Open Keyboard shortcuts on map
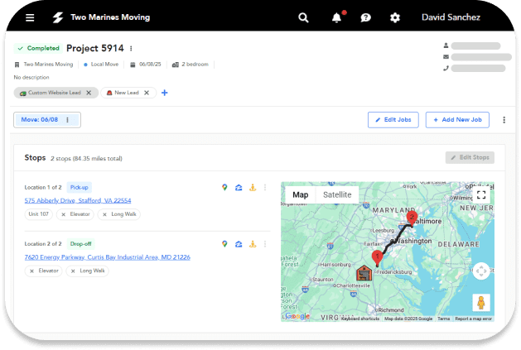The width and height of the screenshot is (521, 350). click(x=360, y=319)
